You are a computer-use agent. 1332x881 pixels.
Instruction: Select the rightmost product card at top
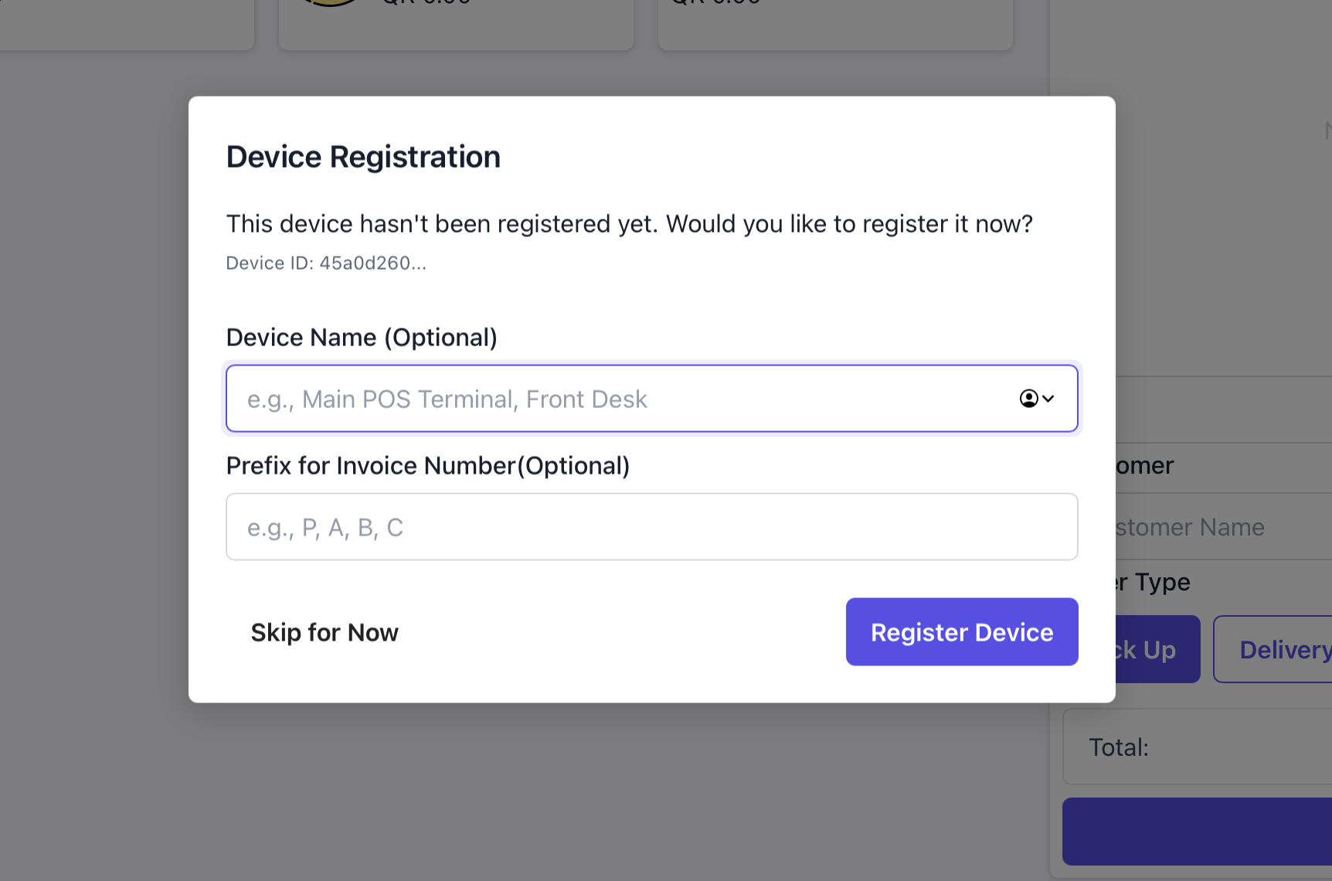[x=834, y=23]
